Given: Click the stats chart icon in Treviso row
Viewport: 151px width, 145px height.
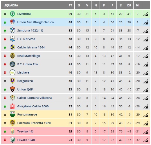Looking at the screenshot, I should click(146, 132).
